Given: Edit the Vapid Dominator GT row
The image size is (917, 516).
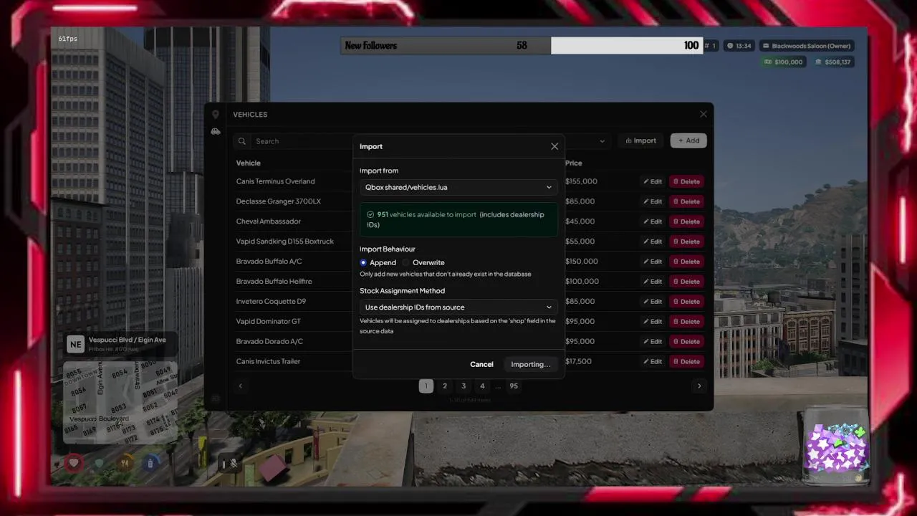Looking at the screenshot, I should (652, 322).
